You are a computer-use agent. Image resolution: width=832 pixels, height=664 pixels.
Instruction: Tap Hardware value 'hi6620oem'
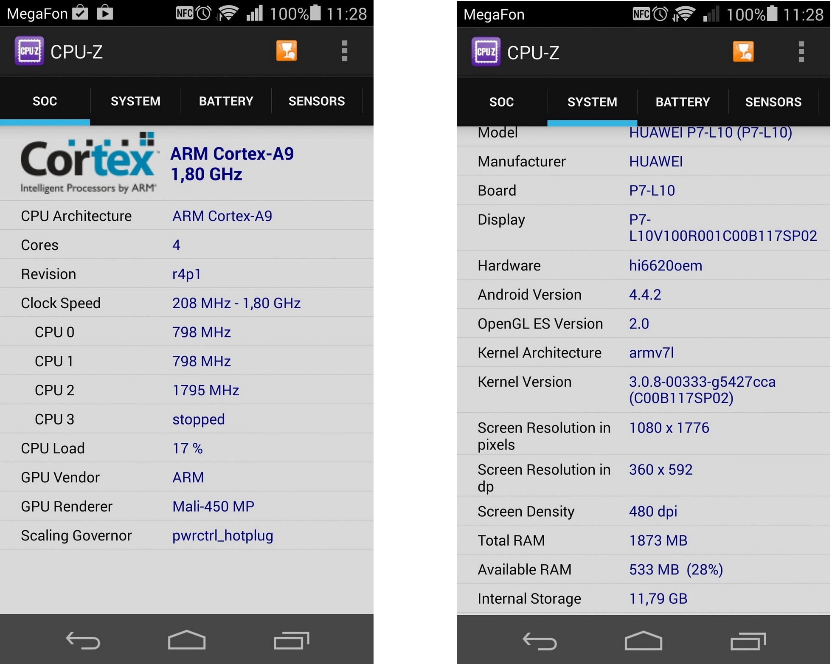(x=665, y=266)
